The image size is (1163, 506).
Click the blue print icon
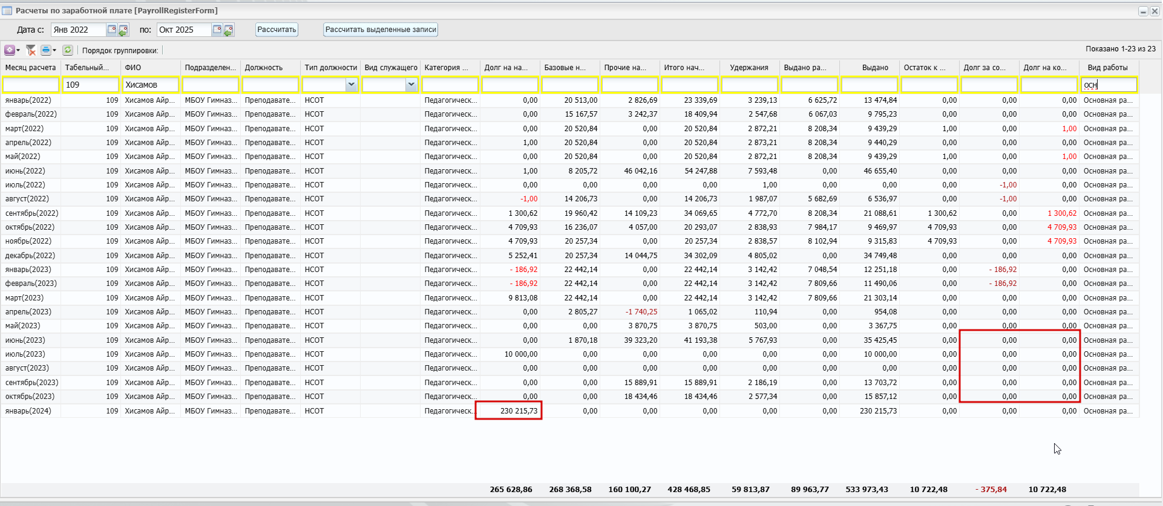45,50
